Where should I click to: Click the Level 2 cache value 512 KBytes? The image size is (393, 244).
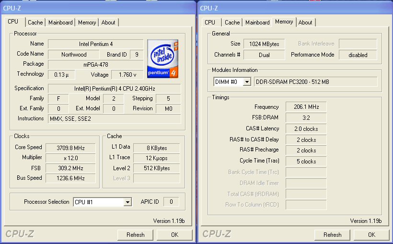coord(157,168)
